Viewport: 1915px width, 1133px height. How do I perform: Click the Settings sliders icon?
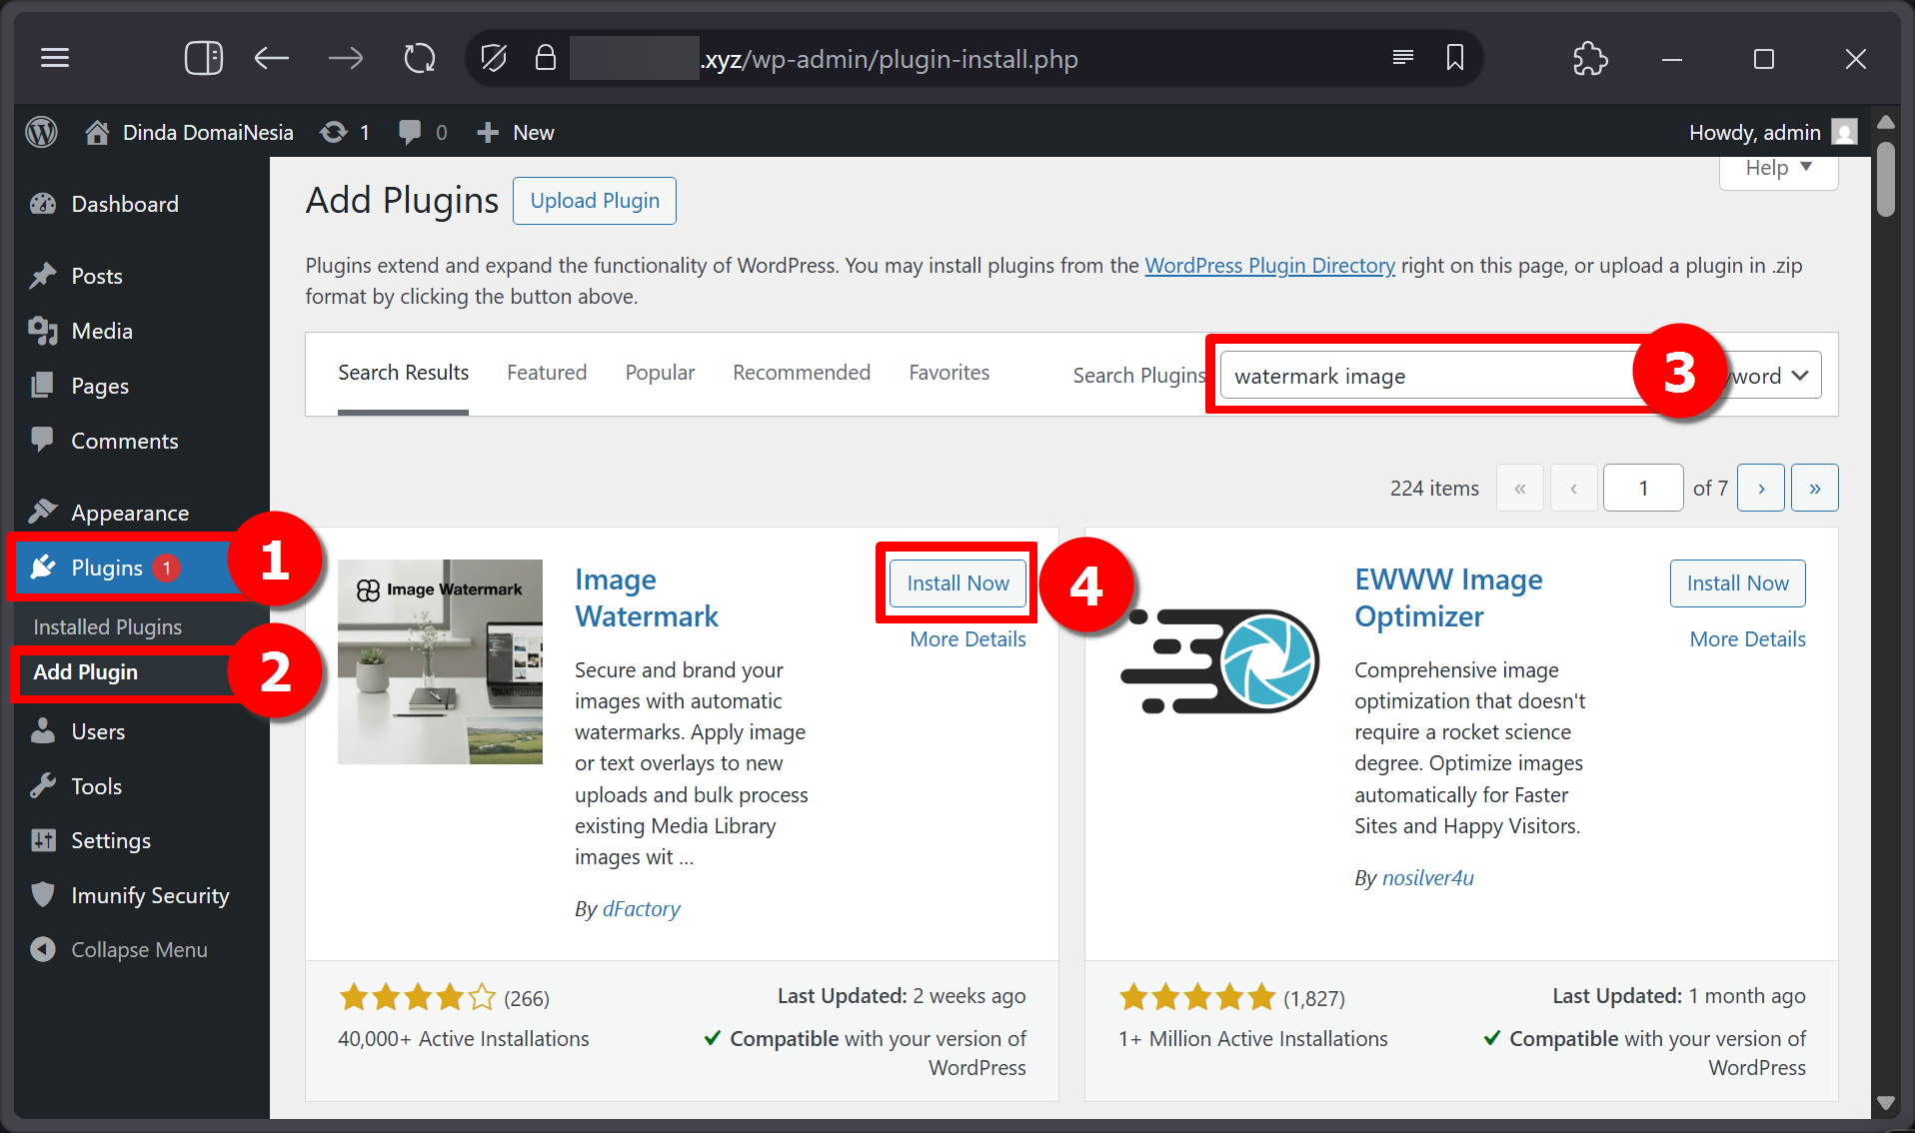43,840
